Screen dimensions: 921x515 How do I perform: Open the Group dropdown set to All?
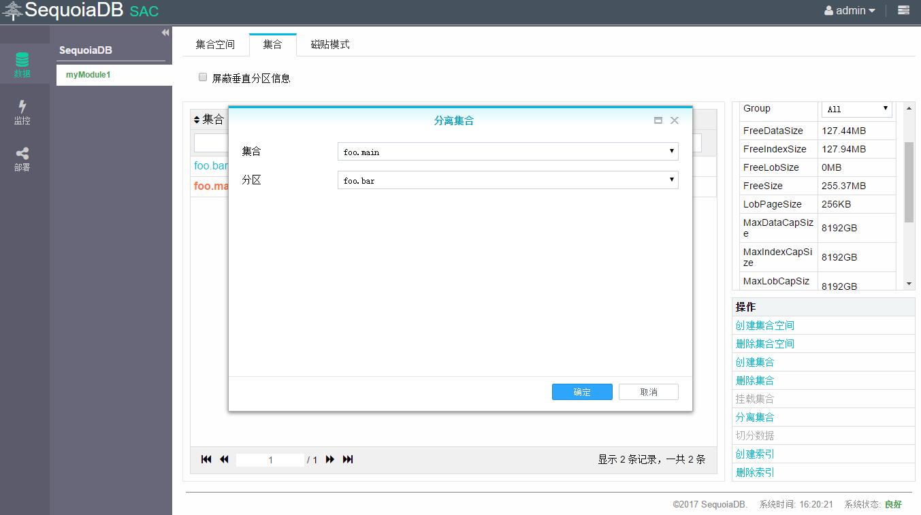coord(856,108)
